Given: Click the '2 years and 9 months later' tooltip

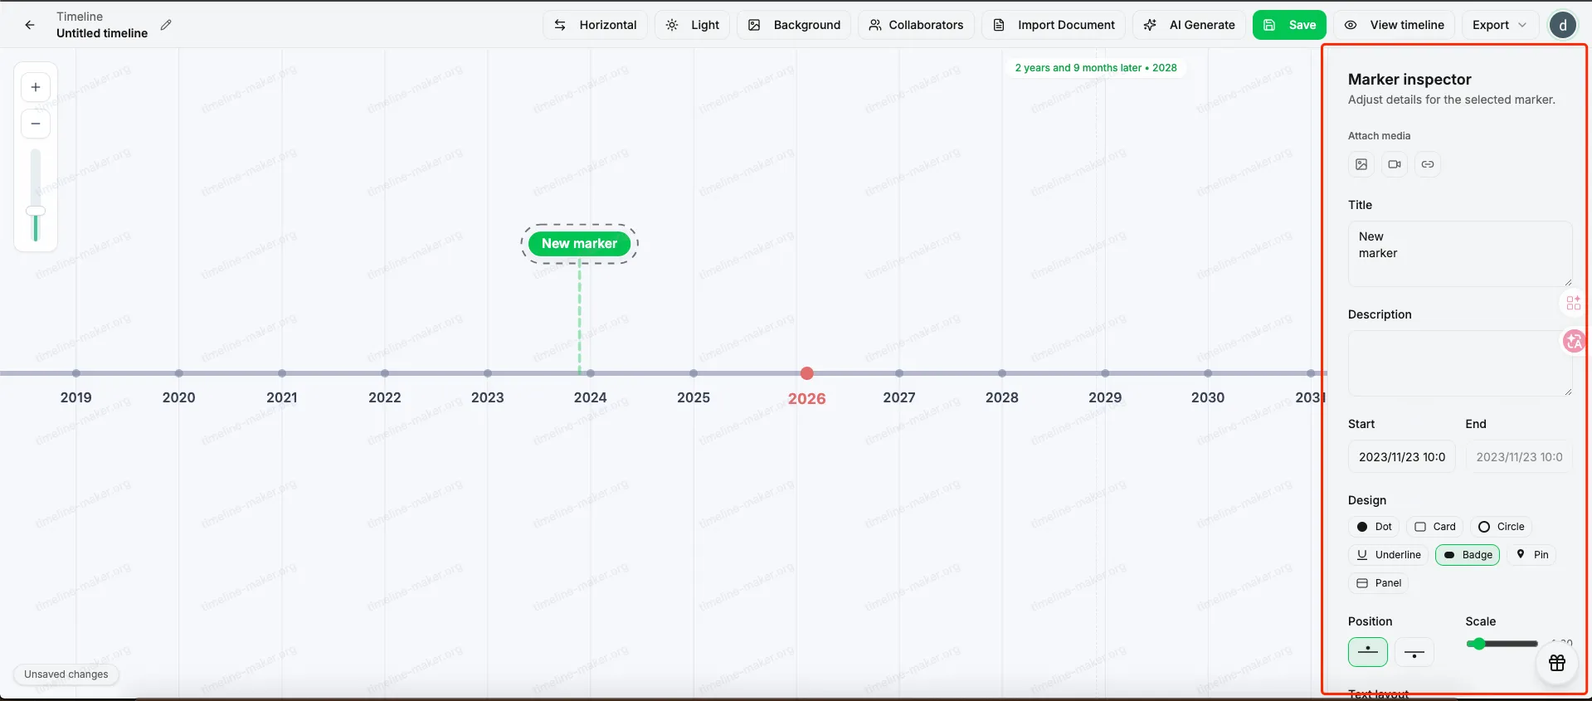Looking at the screenshot, I should tap(1096, 68).
